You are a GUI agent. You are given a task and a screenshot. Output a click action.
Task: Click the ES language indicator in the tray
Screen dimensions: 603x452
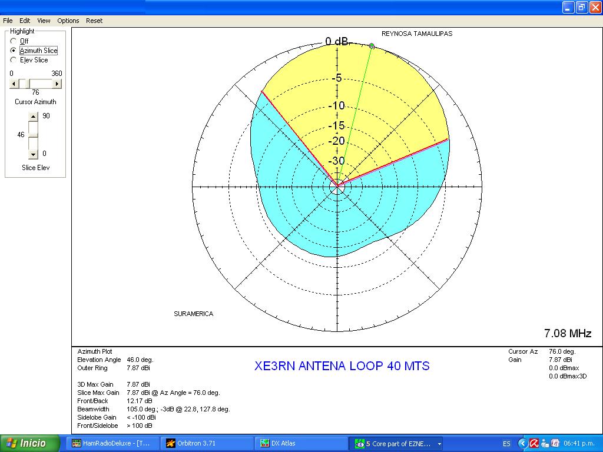tap(506, 443)
